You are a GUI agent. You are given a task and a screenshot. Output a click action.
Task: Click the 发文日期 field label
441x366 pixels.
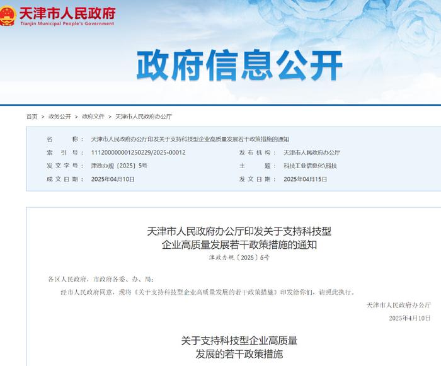[257, 179]
